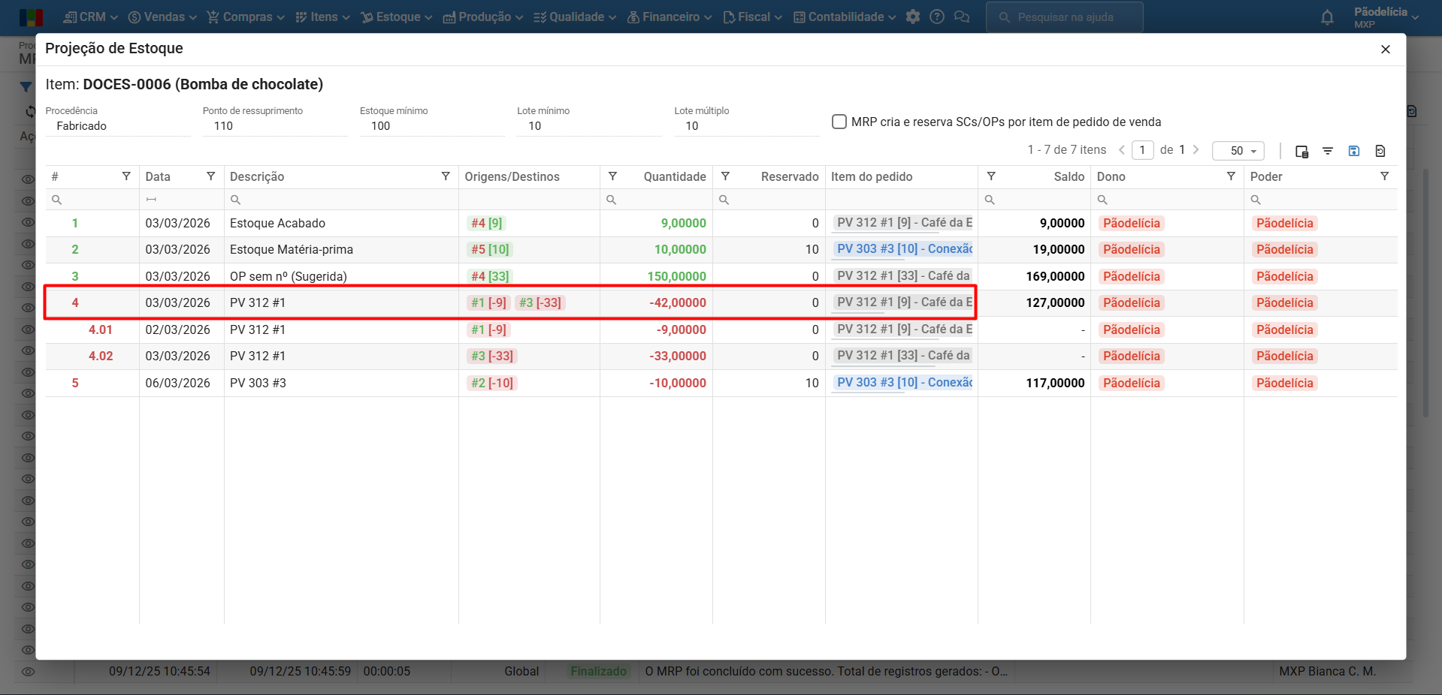Viewport: 1442px width, 695px height.
Task: Click the restore layout document icon
Action: tap(1380, 151)
